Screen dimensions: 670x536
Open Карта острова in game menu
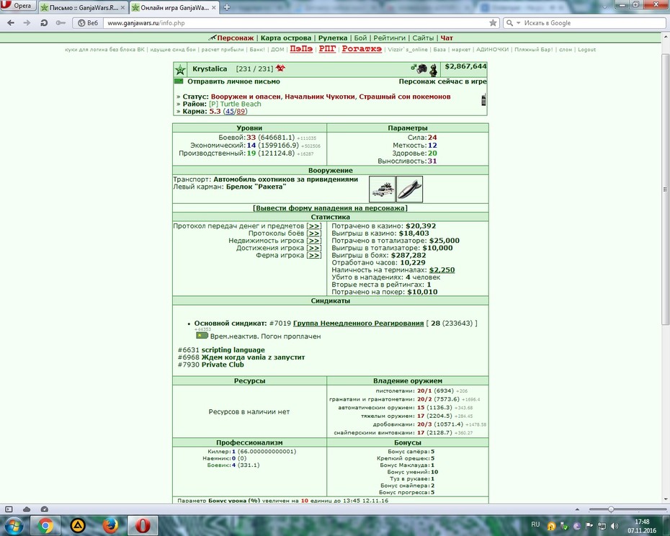286,38
